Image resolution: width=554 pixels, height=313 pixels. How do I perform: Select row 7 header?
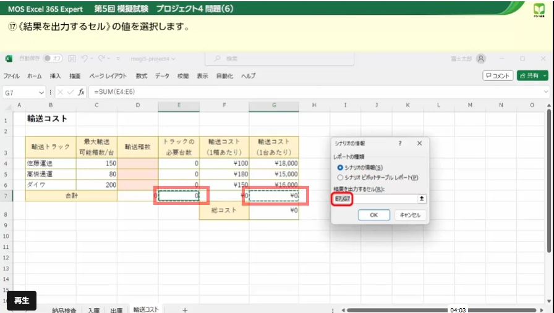click(x=6, y=196)
